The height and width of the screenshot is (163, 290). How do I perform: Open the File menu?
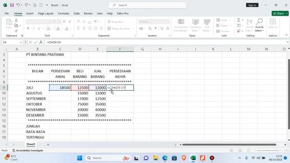click(x=7, y=14)
